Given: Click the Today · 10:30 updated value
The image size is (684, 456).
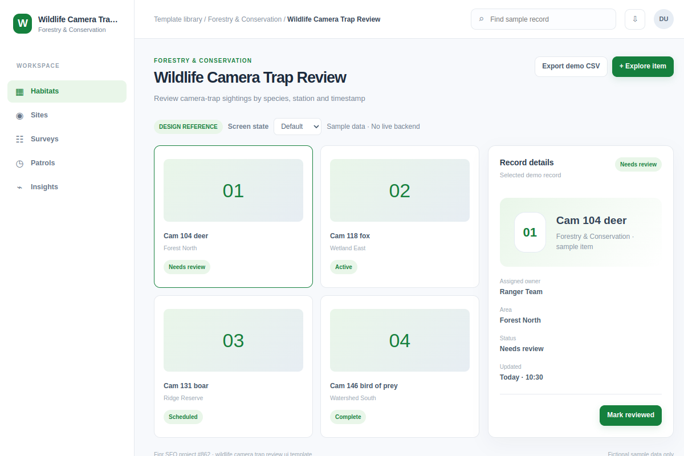Looking at the screenshot, I should click(x=521, y=377).
